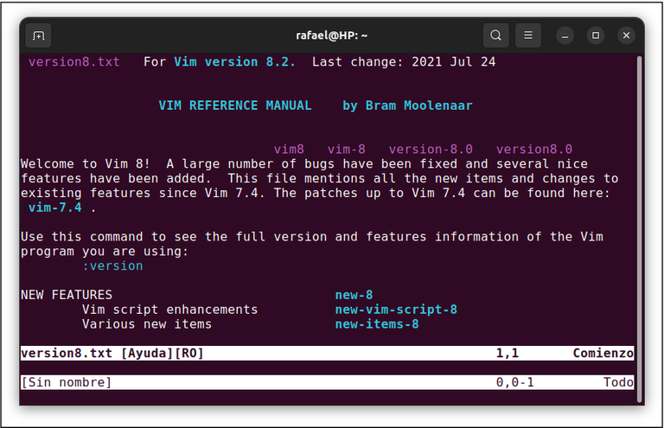The height and width of the screenshot is (428, 664).
Task: Click the Todo status text
Action: click(x=618, y=382)
